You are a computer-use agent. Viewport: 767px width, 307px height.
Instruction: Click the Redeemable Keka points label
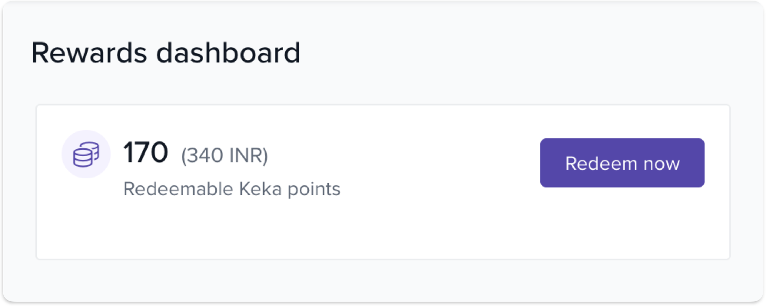[231, 189]
